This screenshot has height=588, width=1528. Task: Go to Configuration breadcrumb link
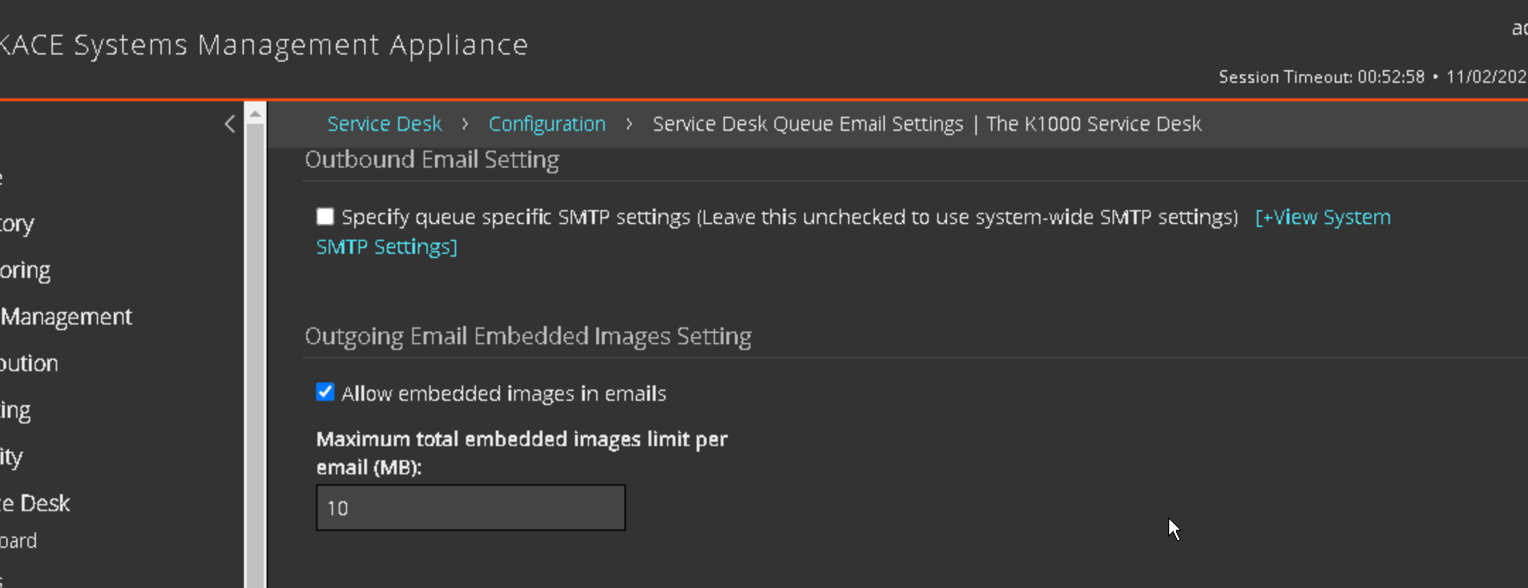click(x=546, y=124)
